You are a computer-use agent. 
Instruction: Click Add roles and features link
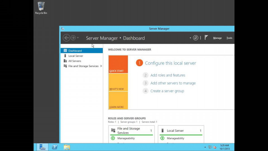pyautogui.click(x=168, y=75)
